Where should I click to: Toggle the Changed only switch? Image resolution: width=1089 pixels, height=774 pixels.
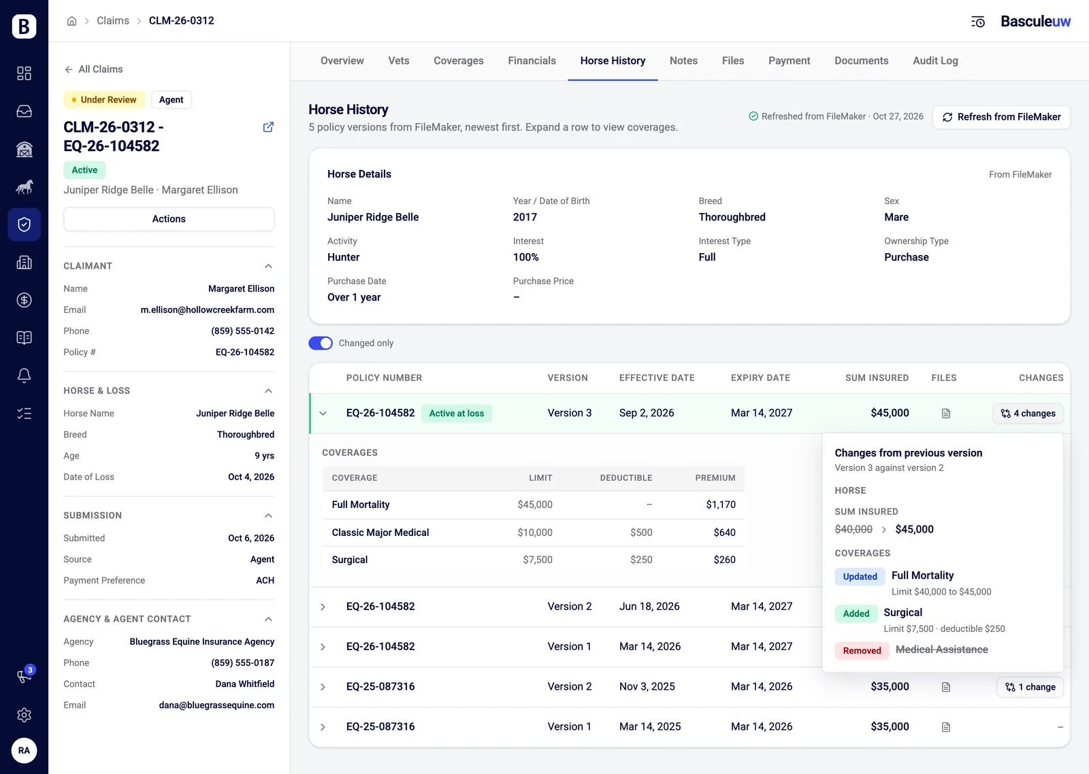coord(321,343)
